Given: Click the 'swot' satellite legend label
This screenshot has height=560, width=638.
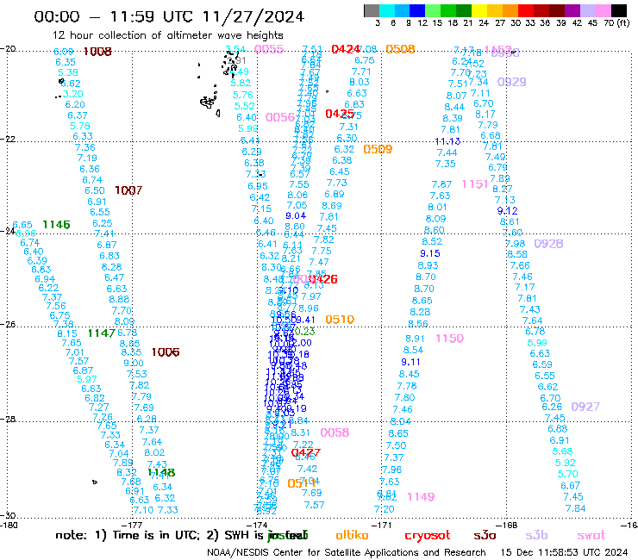Looking at the screenshot, I should [x=591, y=535].
